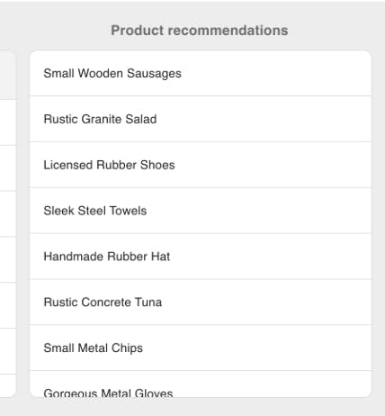Screen dimensions: 385x416
Task: Click gray header cell of left-edge panel
Action: 7,75
